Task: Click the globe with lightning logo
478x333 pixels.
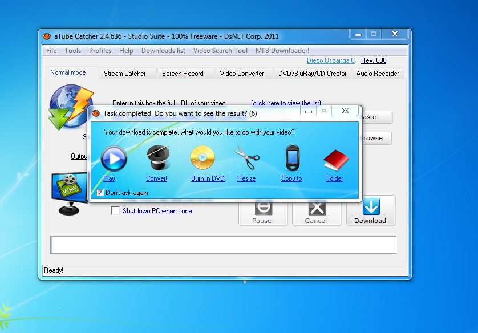Action: 71,107
